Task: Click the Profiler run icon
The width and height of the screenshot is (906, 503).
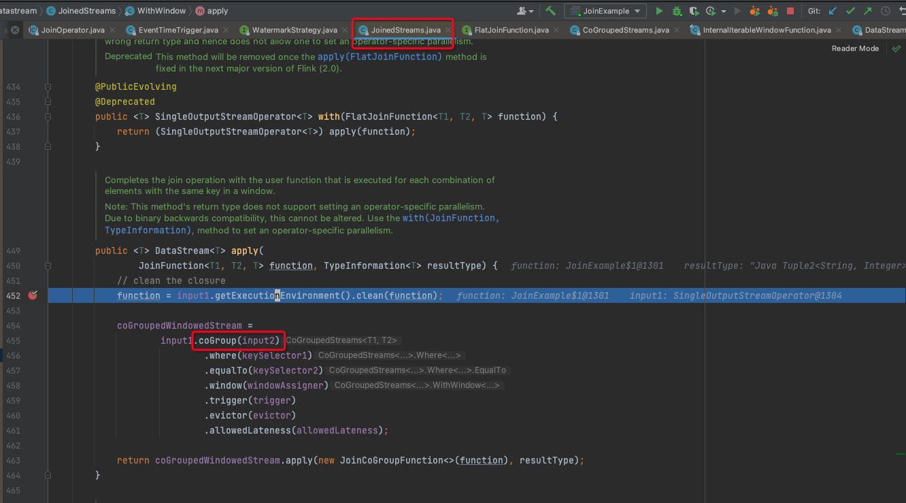Action: [711, 11]
